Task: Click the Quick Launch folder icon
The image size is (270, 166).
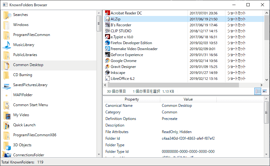Action: [x=7, y=125]
